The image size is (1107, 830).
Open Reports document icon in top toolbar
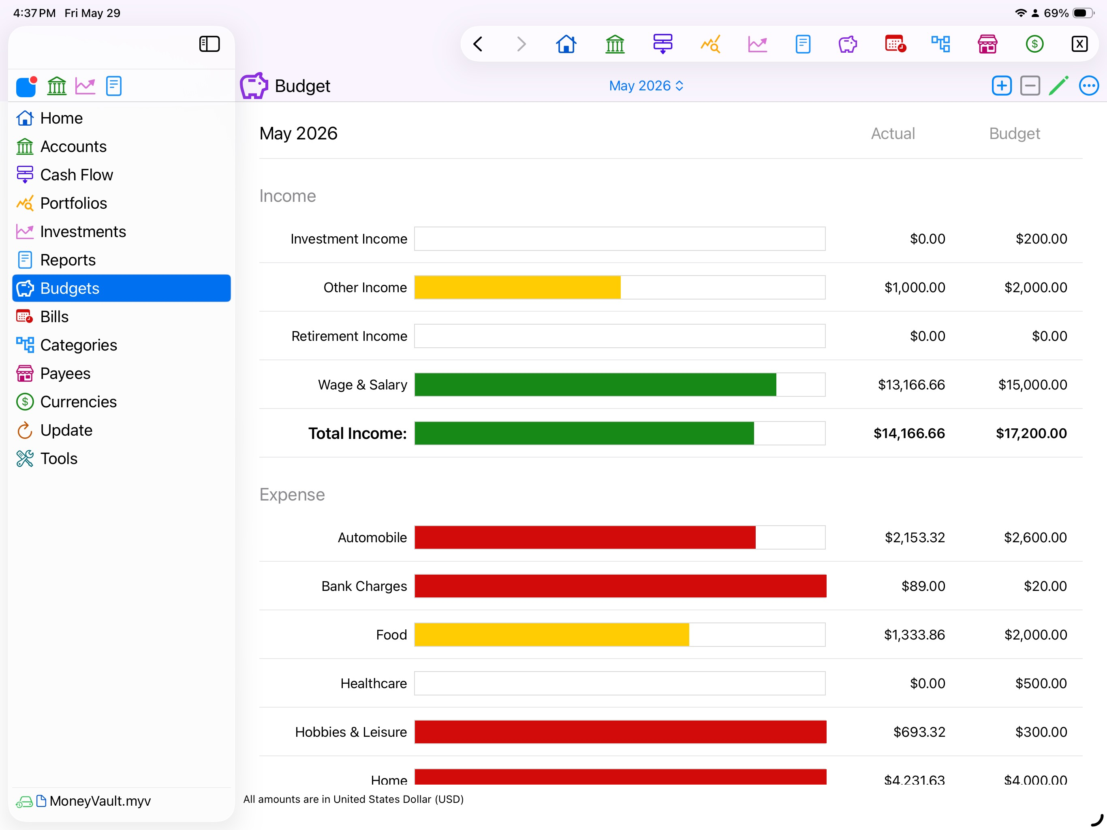pyautogui.click(x=803, y=44)
